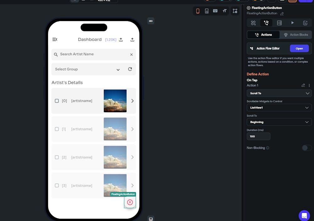The width and height of the screenshot is (314, 221).
Task: Click the Define Action heading
Action: click(258, 74)
